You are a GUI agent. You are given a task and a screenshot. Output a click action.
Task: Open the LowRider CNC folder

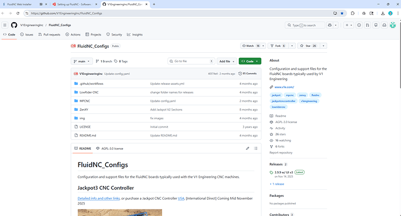tap(89, 92)
